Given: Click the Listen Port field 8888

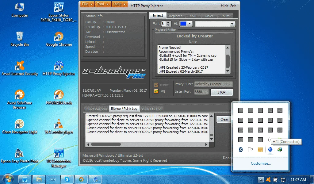Looking at the screenshot, I should tap(201, 92).
